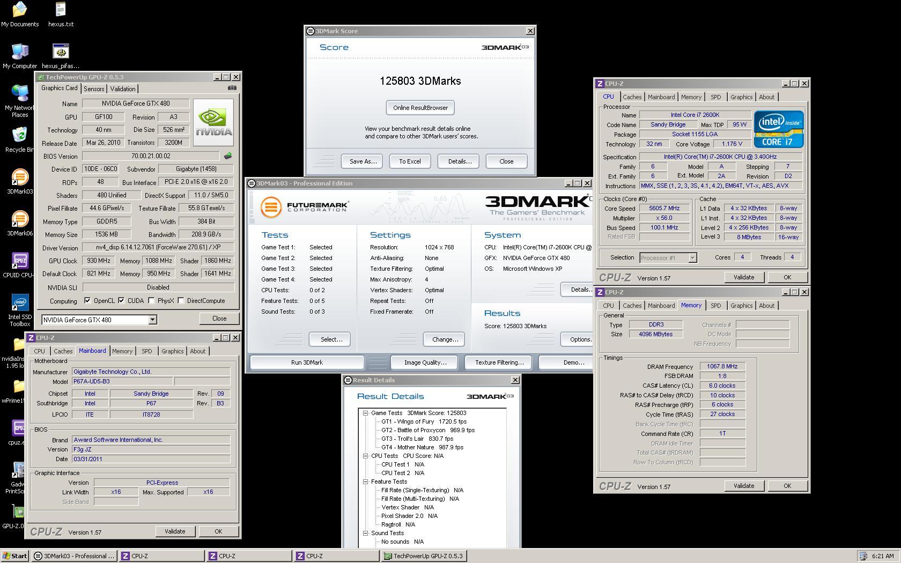
Task: Open the GPU selection dropdown in GPU-Z
Action: pos(152,320)
